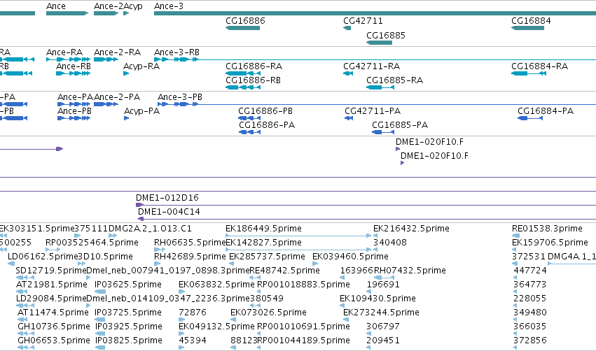Select the EK285737.5prime EST
596x351 pixels.
pyautogui.click(x=232, y=264)
